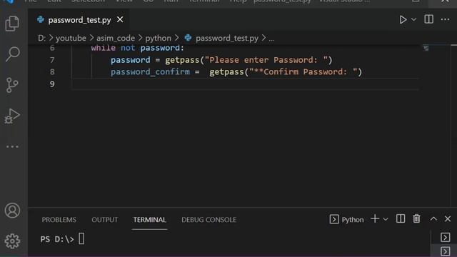The height and width of the screenshot is (257, 457).
Task: Click the python breadcrumb folder
Action: pyautogui.click(x=159, y=38)
